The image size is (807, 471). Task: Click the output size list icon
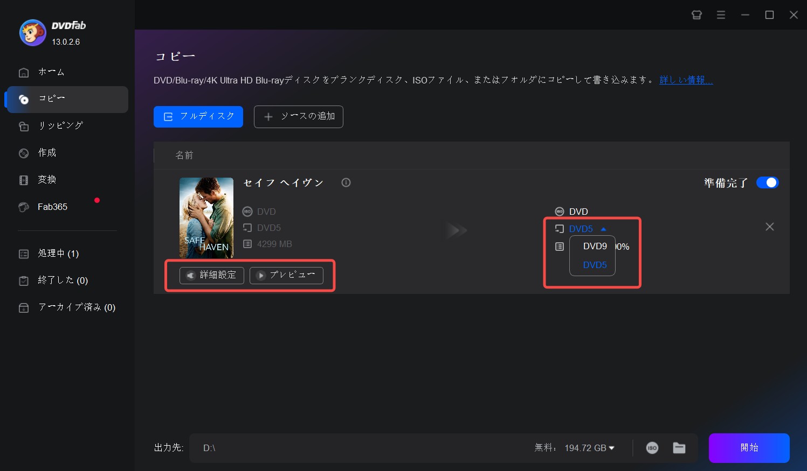(x=560, y=247)
